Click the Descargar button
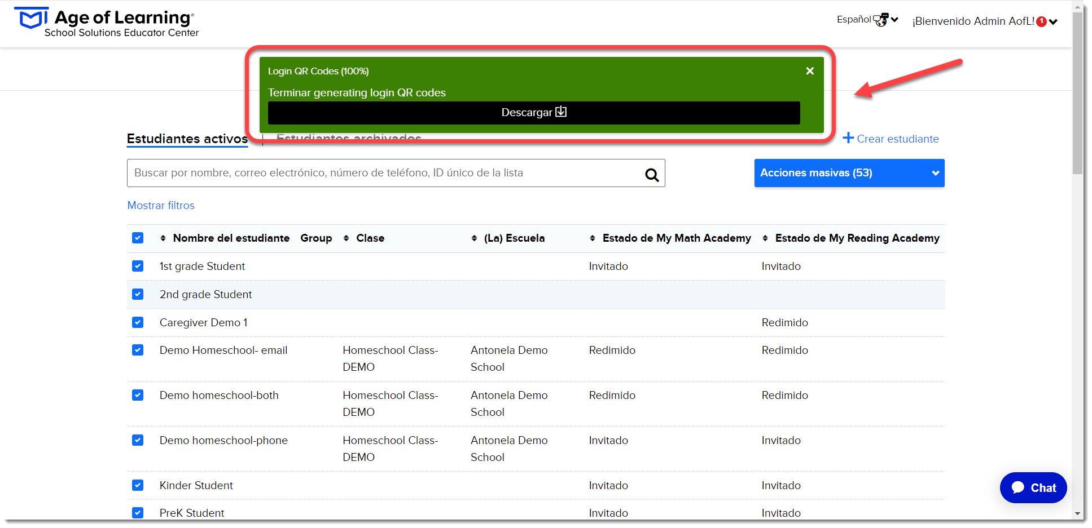 pyautogui.click(x=534, y=113)
